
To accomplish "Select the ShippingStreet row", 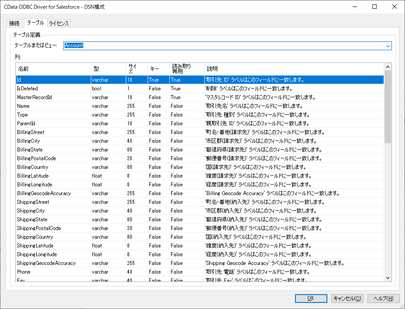I will point(52,202).
